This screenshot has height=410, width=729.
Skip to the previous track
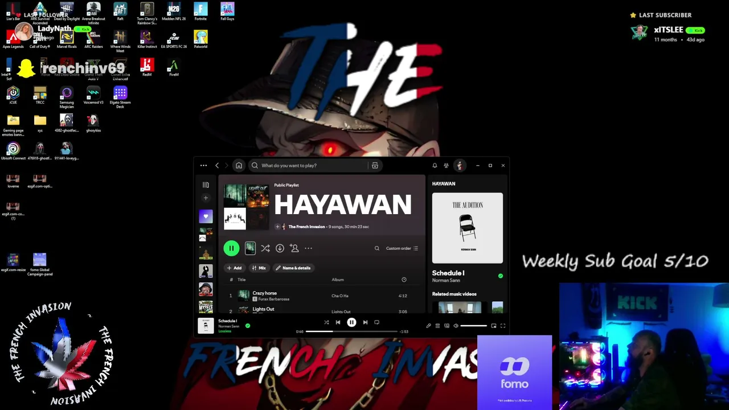[x=338, y=322]
